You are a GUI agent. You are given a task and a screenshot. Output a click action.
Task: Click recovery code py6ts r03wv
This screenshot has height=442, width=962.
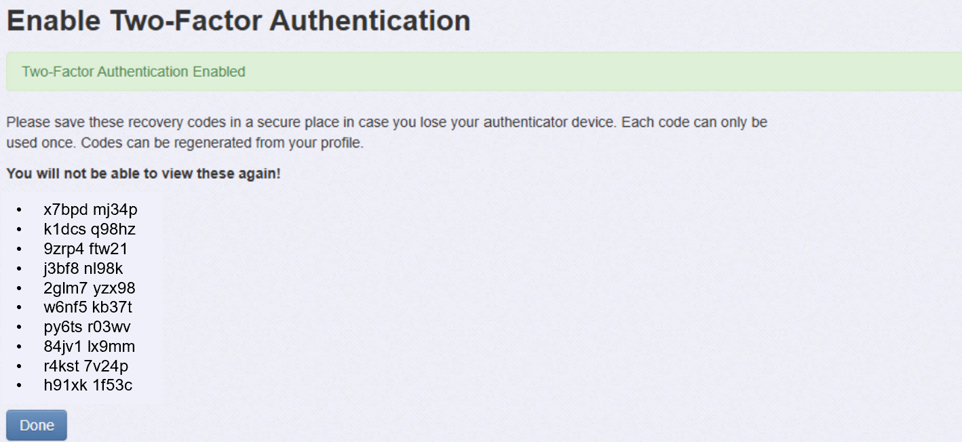pos(88,327)
